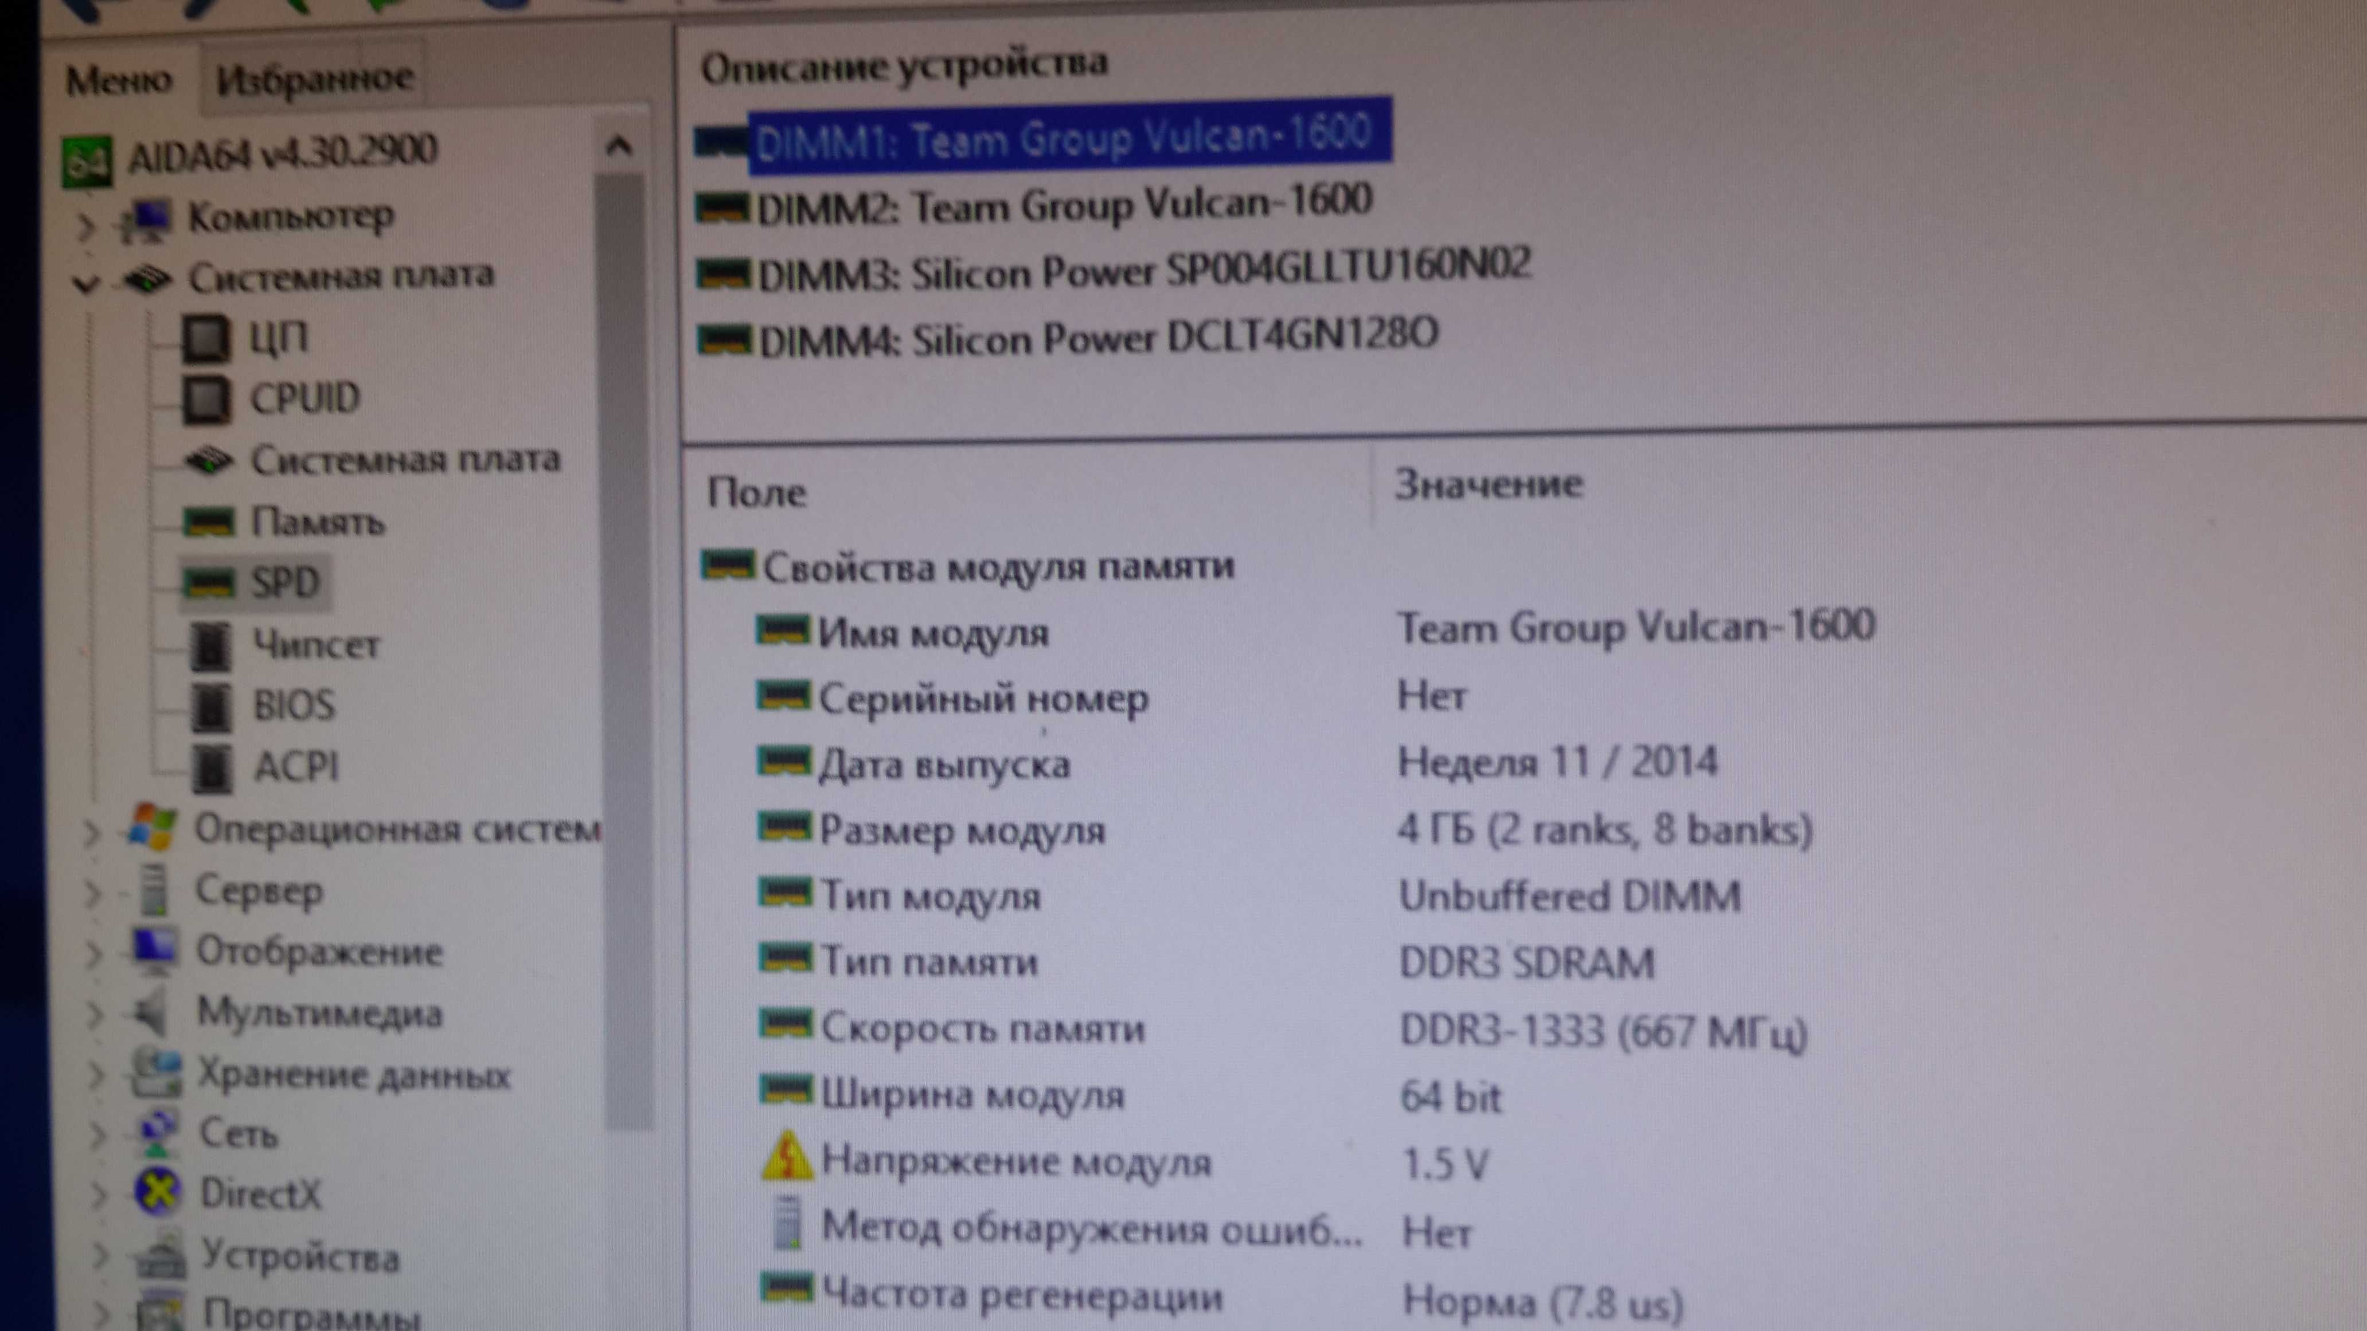Image resolution: width=2367 pixels, height=1331 pixels.
Task: Click the Хранение данных drive icon
Action: pos(156,1073)
